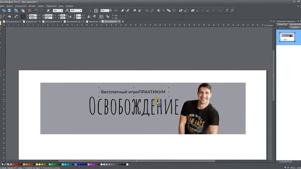Screen dimensions: 301x169
Task: Switch to the diplom.xar tab
Action: [93, 22]
